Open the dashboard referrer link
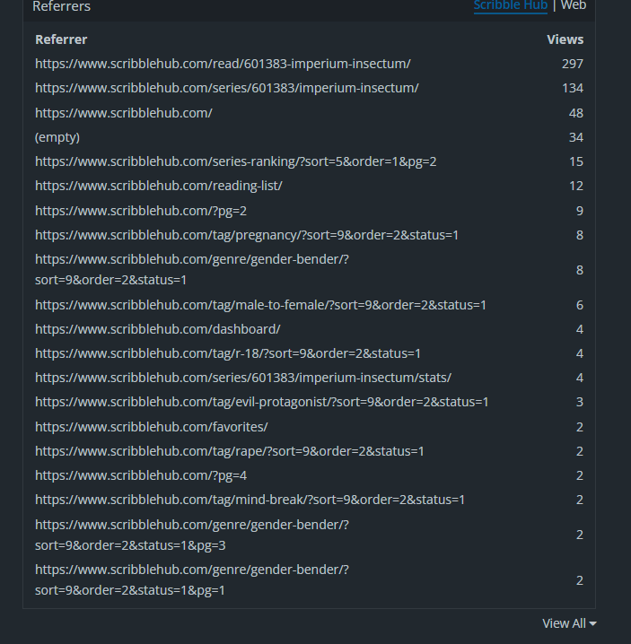 158,329
